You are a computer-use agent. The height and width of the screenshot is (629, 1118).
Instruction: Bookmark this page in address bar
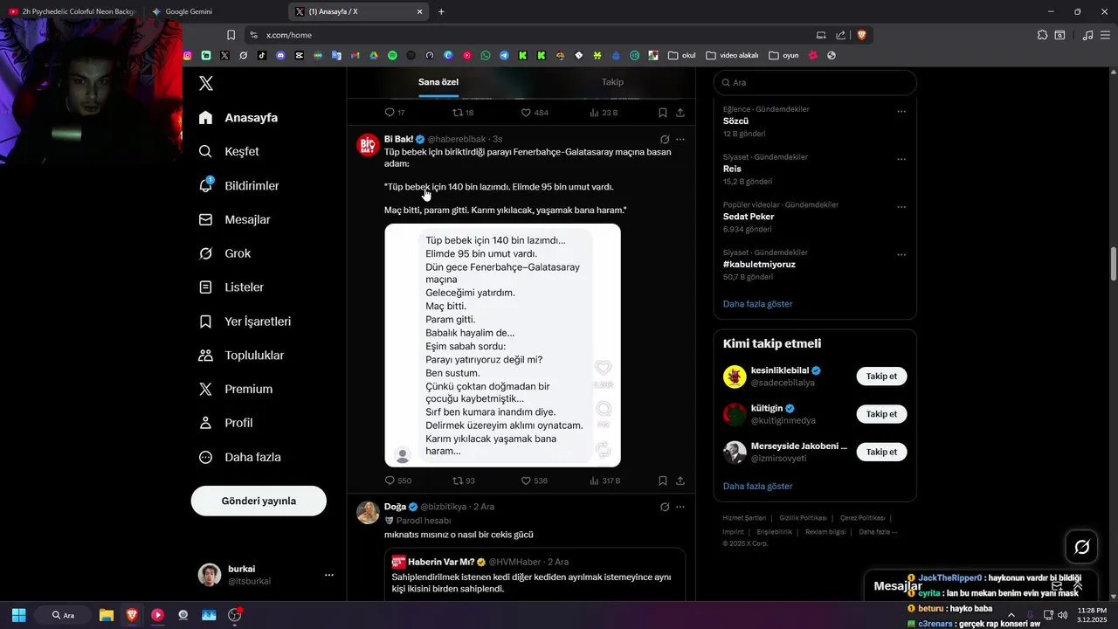[231, 35]
